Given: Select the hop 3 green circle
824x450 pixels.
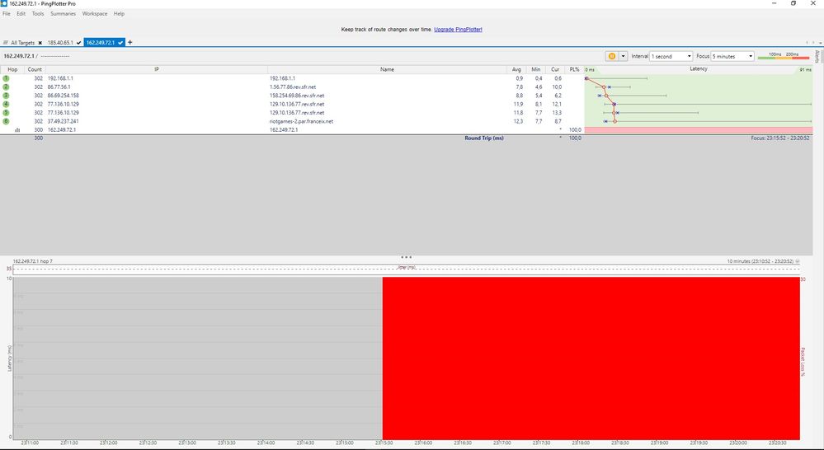Looking at the screenshot, I should click(6, 96).
